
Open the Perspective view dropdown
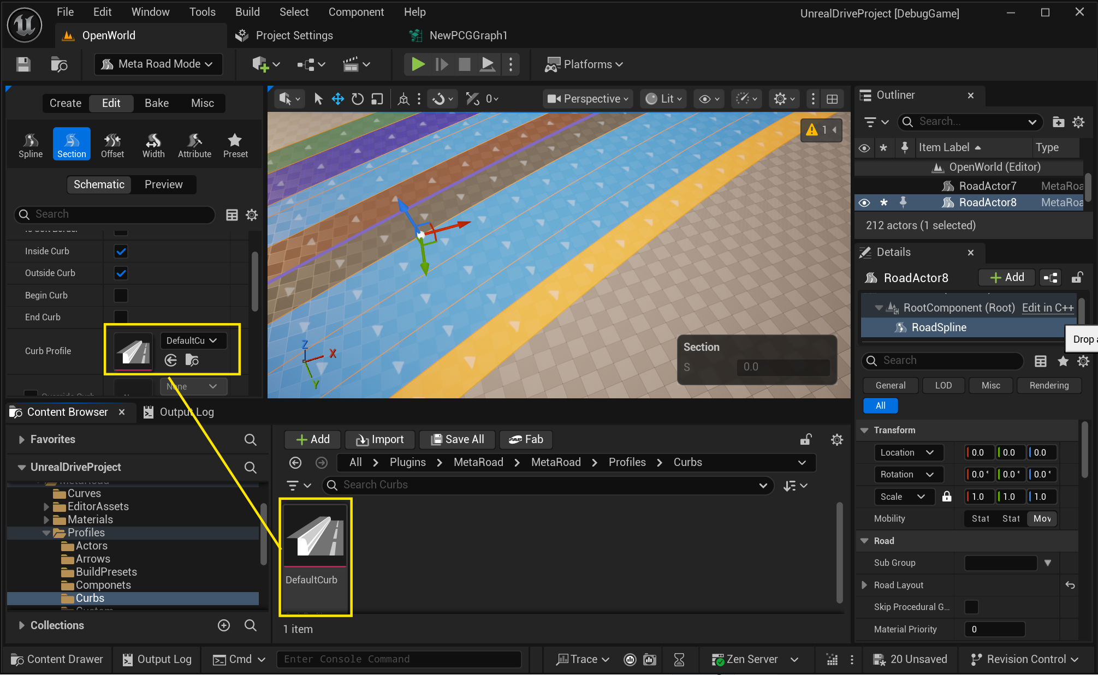coord(588,99)
